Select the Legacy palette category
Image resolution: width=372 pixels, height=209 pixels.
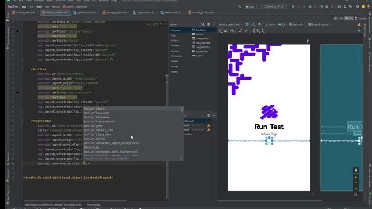pyautogui.click(x=174, y=71)
